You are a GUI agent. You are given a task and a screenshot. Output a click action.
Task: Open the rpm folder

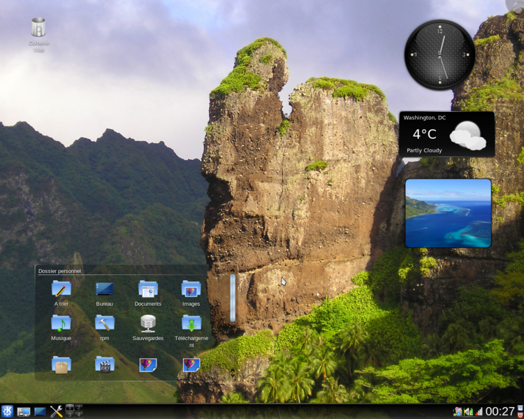click(x=104, y=323)
